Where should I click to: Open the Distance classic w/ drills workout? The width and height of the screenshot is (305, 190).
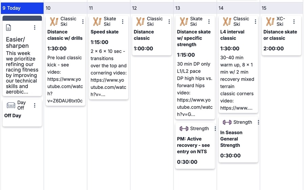tap(65, 35)
